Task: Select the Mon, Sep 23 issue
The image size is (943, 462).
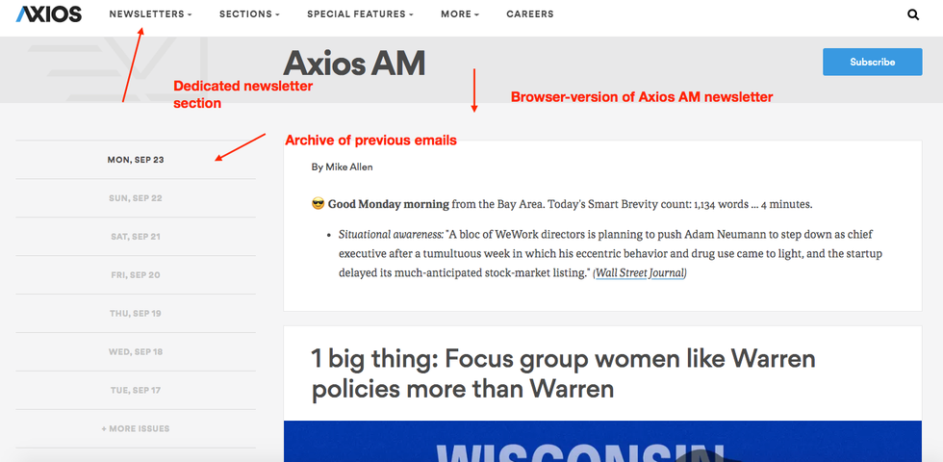Action: (136, 160)
